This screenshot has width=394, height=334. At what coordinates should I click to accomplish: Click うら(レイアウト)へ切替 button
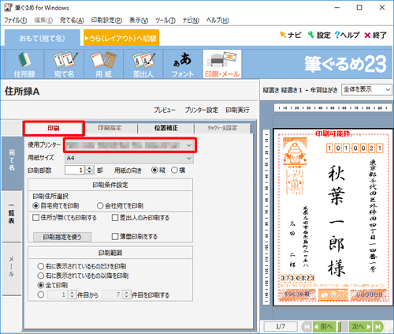(121, 38)
